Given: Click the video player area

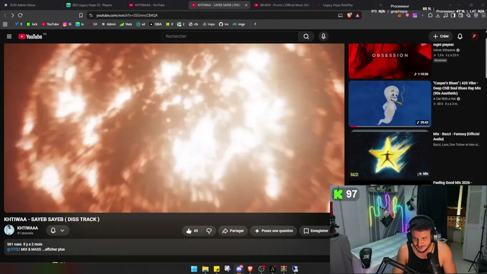Looking at the screenshot, I should click(174, 128).
